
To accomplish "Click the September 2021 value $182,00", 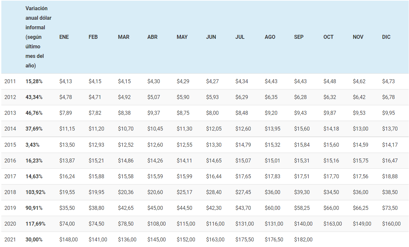I will click(303, 239).
